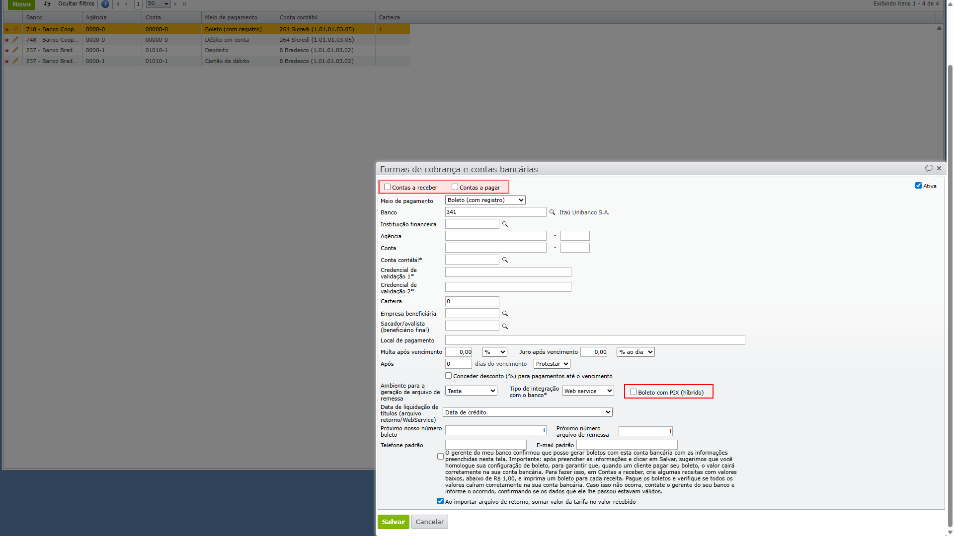The image size is (954, 536).
Task: Click the Local de pagamento field
Action: click(595, 340)
